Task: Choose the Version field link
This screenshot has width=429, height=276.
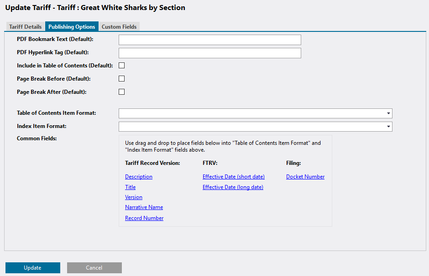Action: pos(134,197)
